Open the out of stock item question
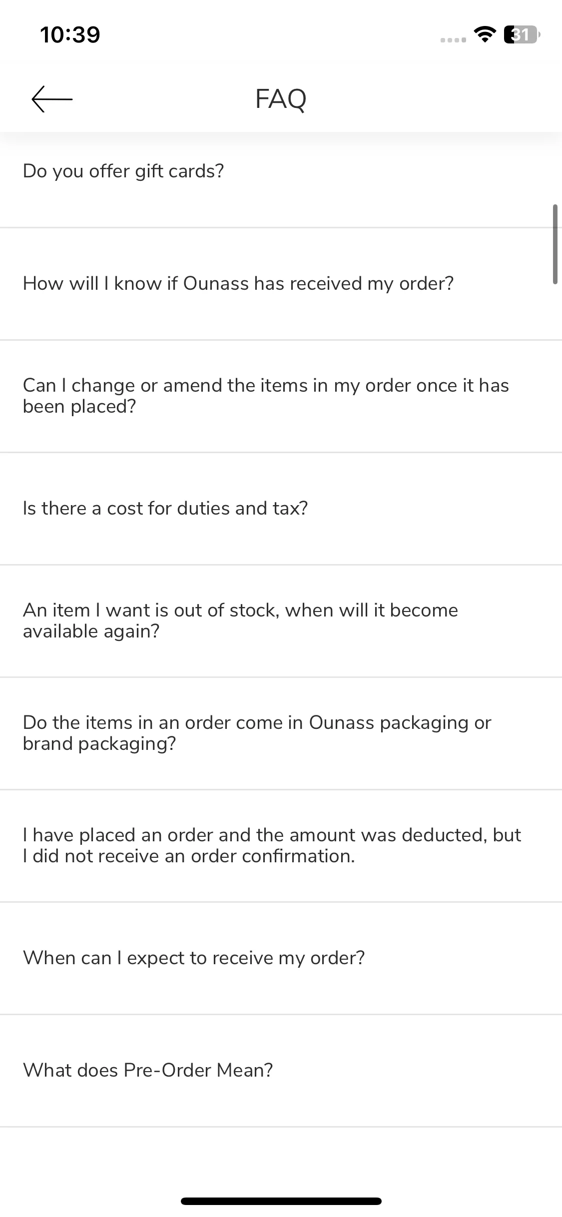 pos(281,621)
